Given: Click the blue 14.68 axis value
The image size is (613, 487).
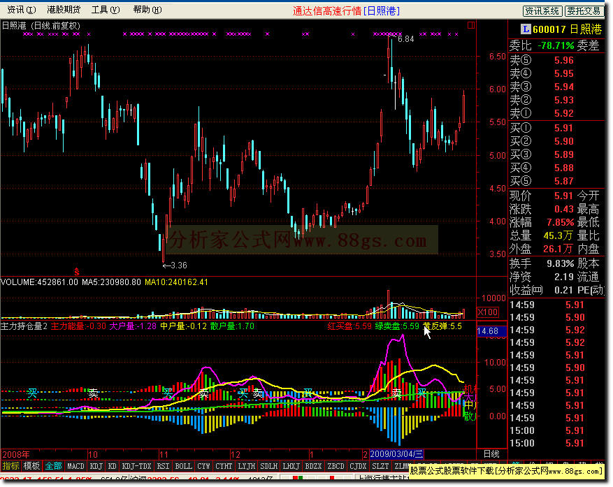Looking at the screenshot, I should 491,331.
